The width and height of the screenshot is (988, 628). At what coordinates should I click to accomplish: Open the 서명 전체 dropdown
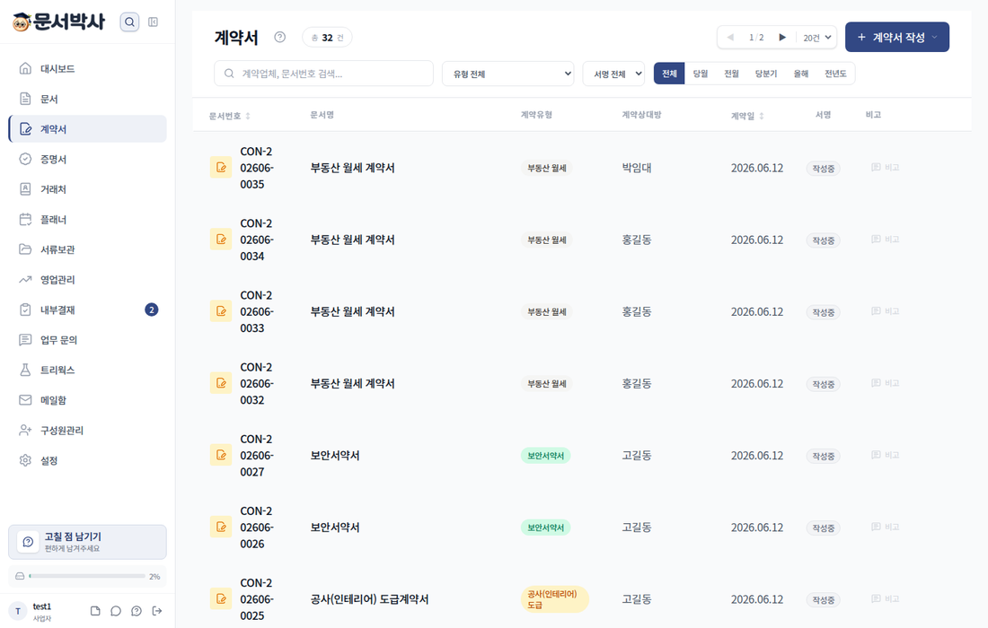click(x=613, y=74)
